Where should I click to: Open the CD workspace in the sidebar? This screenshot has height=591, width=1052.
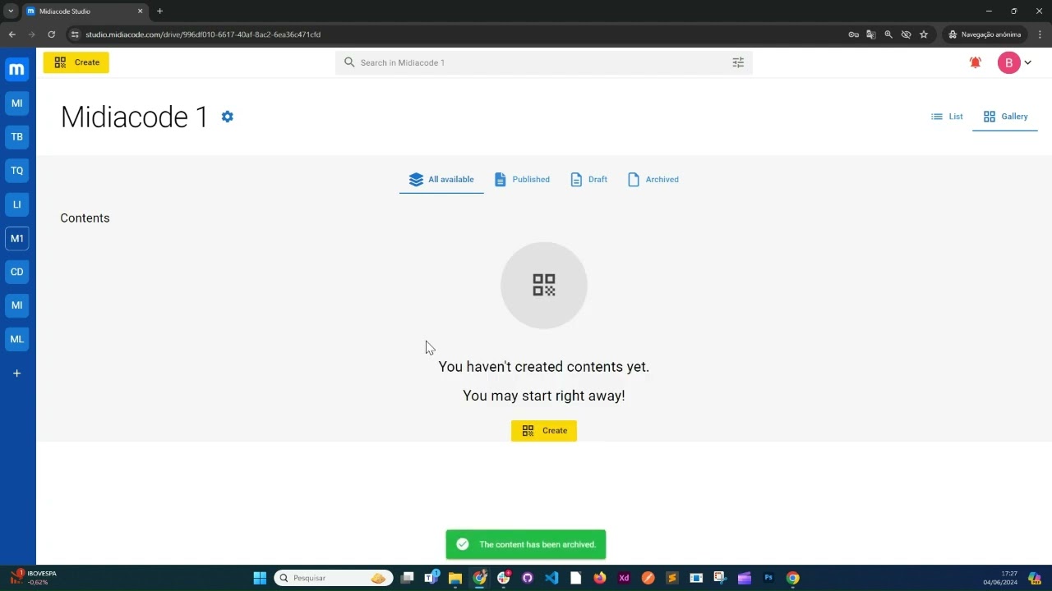(x=16, y=272)
